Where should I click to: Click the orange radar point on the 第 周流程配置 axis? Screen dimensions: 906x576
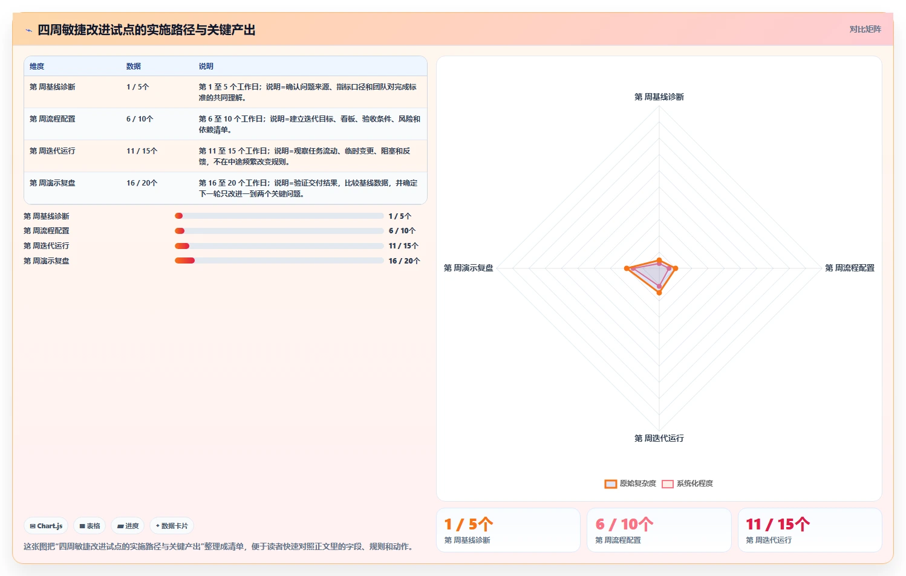pyautogui.click(x=676, y=268)
